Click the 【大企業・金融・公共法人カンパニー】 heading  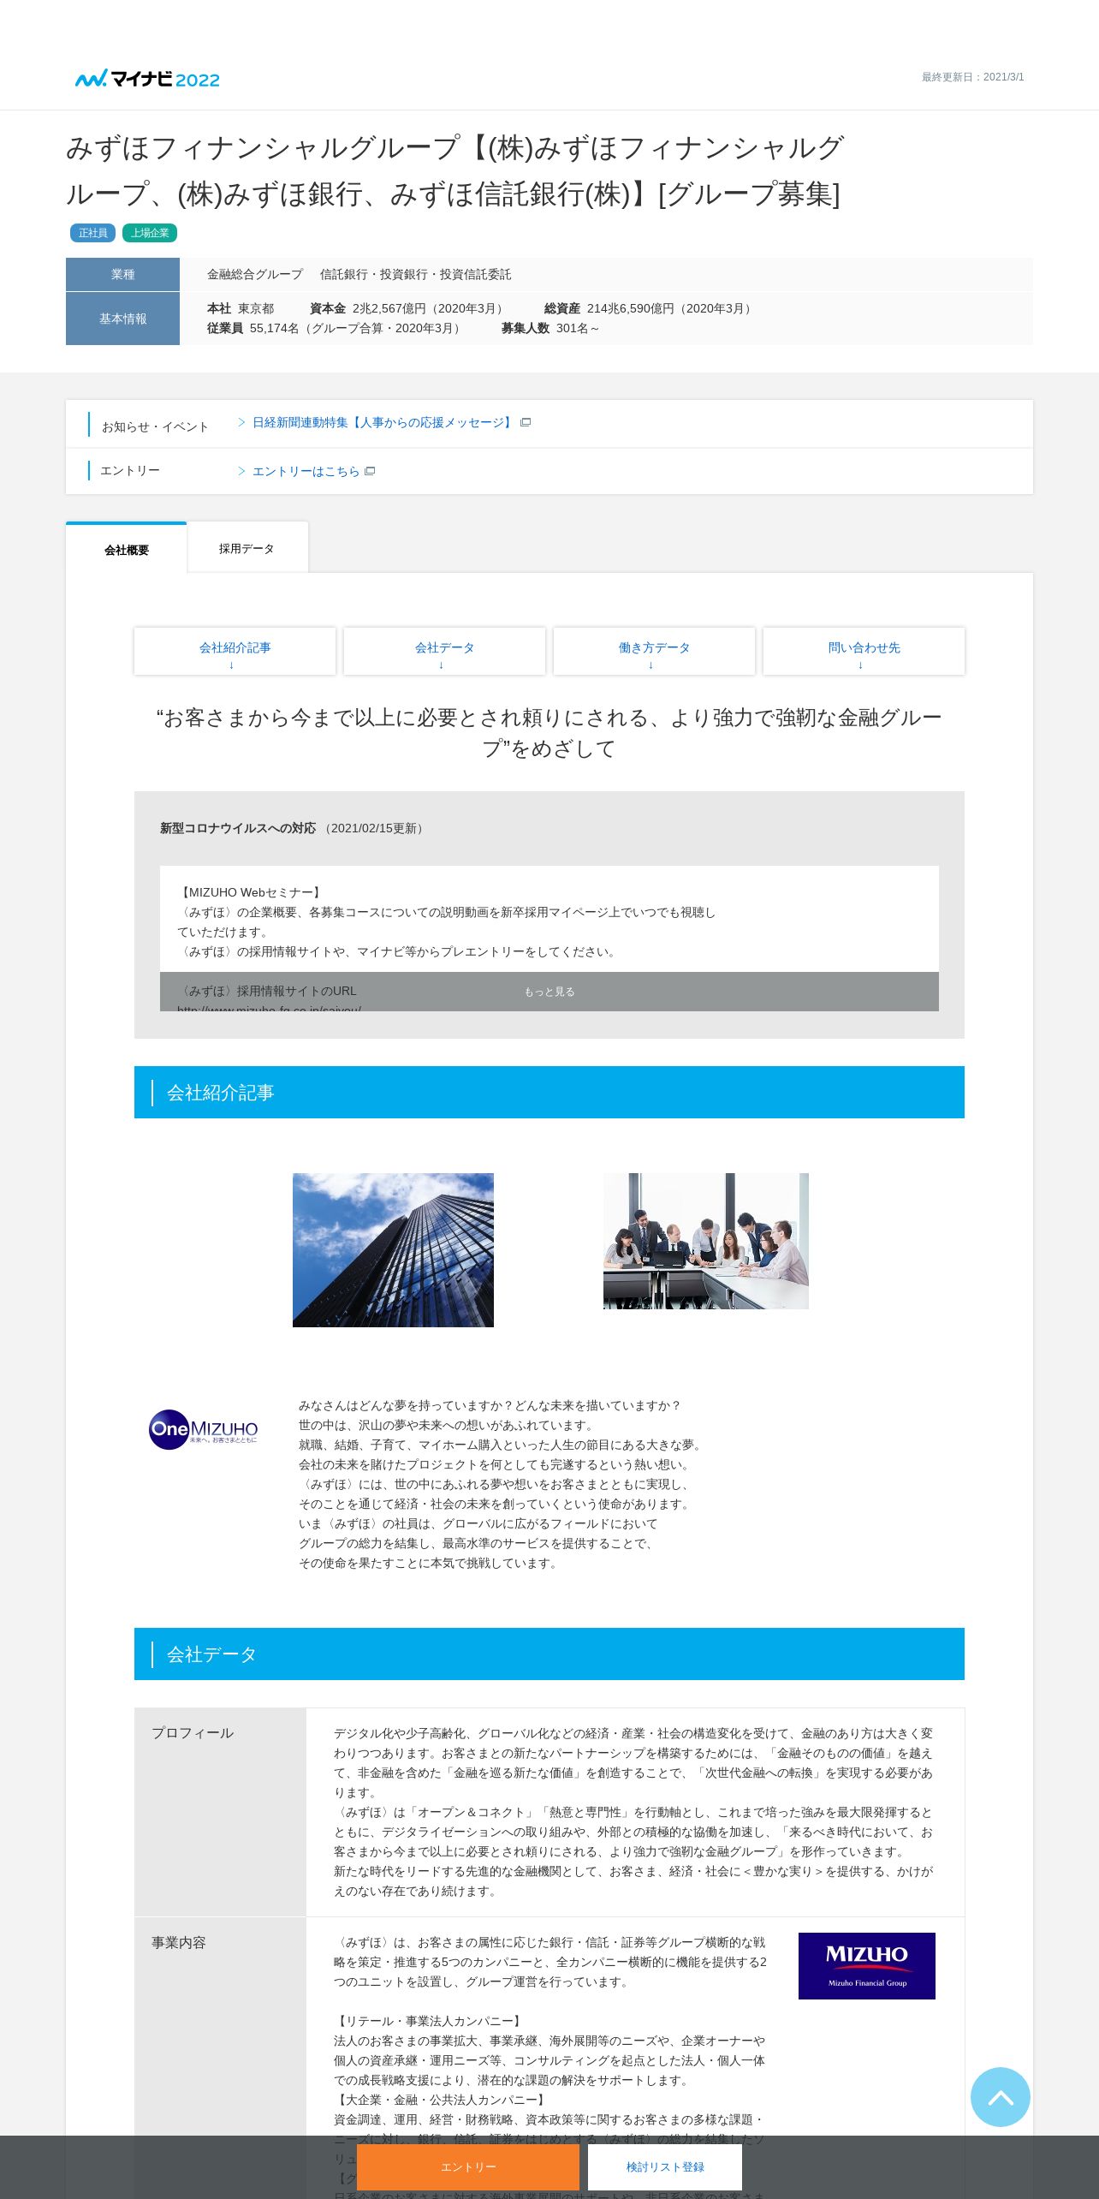[442, 2100]
